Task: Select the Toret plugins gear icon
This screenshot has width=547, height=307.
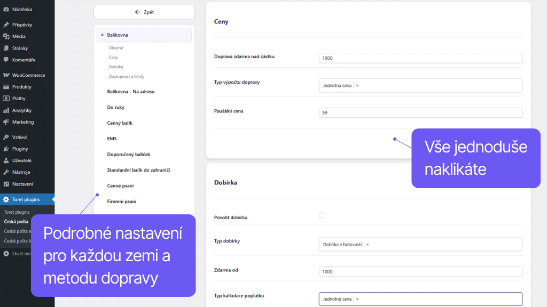Action: [6, 200]
